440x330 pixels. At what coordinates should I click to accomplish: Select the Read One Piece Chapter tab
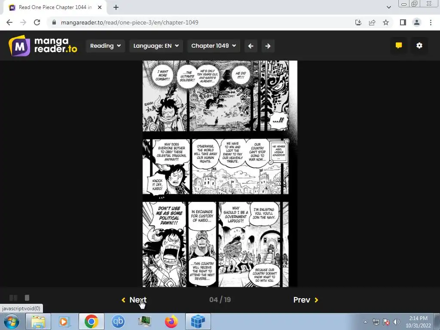click(x=55, y=7)
